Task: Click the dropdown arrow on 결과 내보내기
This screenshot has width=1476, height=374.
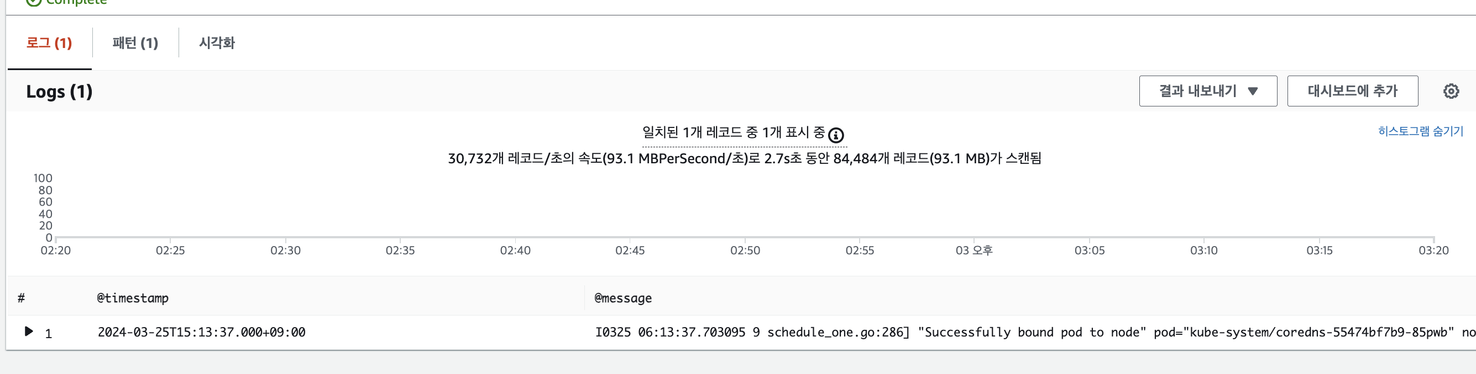Action: coord(1253,91)
